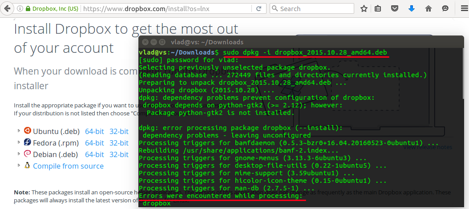469x209 pixels.
Task: Download Ubuntu 32-bit package
Action: click(x=119, y=131)
